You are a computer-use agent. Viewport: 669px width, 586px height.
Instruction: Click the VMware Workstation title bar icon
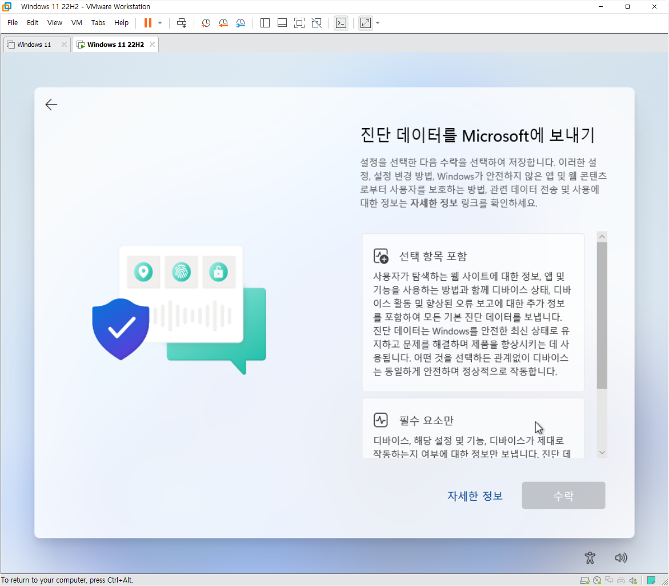(x=7, y=6)
